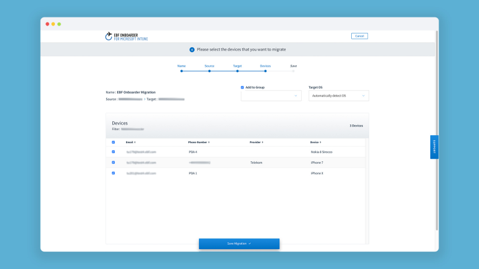Toggle the select-all devices checkbox
The image size is (479, 269).
(114, 143)
